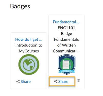Click the "Introduction to" text line
The height and width of the screenshot is (96, 103).
(x=29, y=45)
